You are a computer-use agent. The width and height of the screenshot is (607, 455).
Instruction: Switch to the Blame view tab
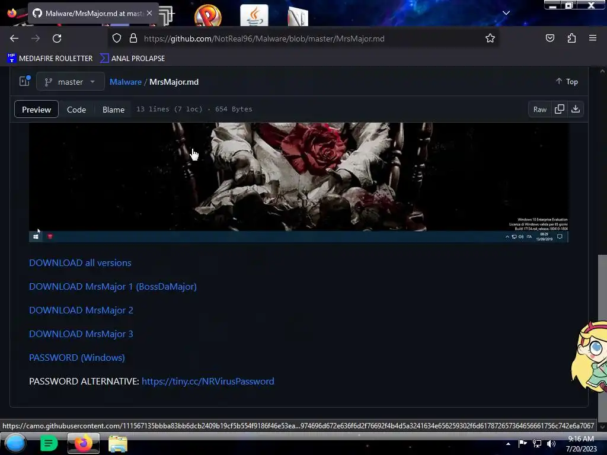click(113, 110)
